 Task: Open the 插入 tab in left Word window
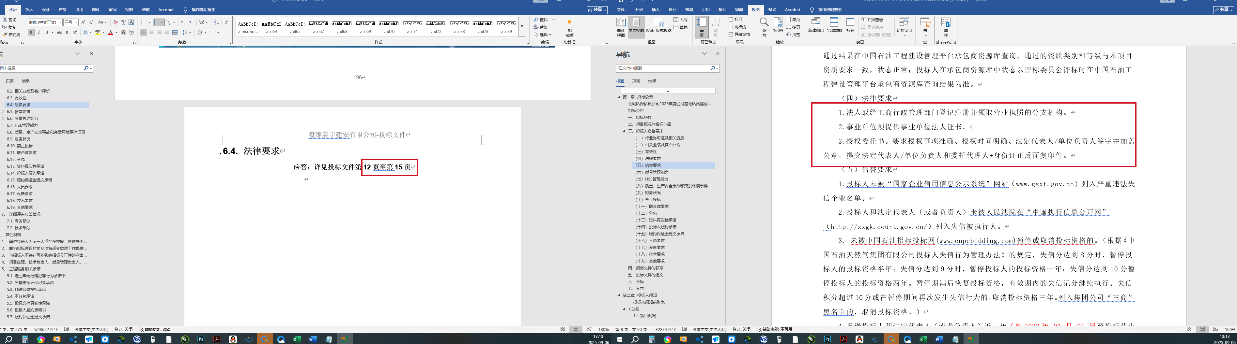pos(29,9)
